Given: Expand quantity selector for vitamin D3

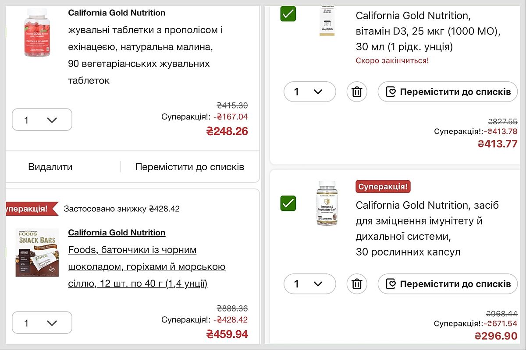Looking at the screenshot, I should tap(309, 92).
